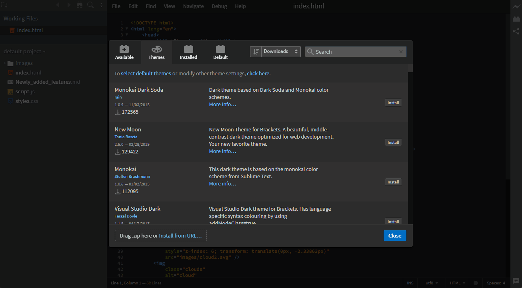Image resolution: width=522 pixels, height=288 pixels.
Task: Expand the default project dropdown
Action: point(24,51)
